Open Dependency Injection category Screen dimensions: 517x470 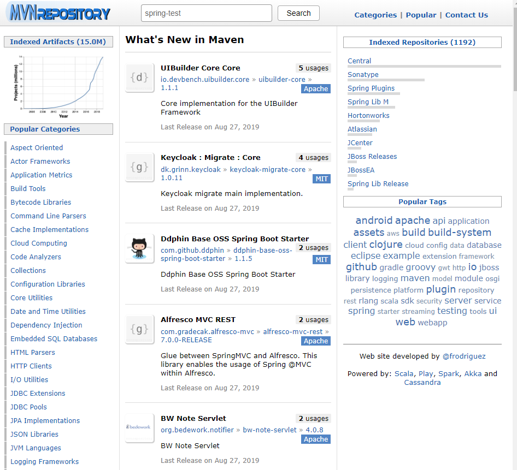(46, 325)
